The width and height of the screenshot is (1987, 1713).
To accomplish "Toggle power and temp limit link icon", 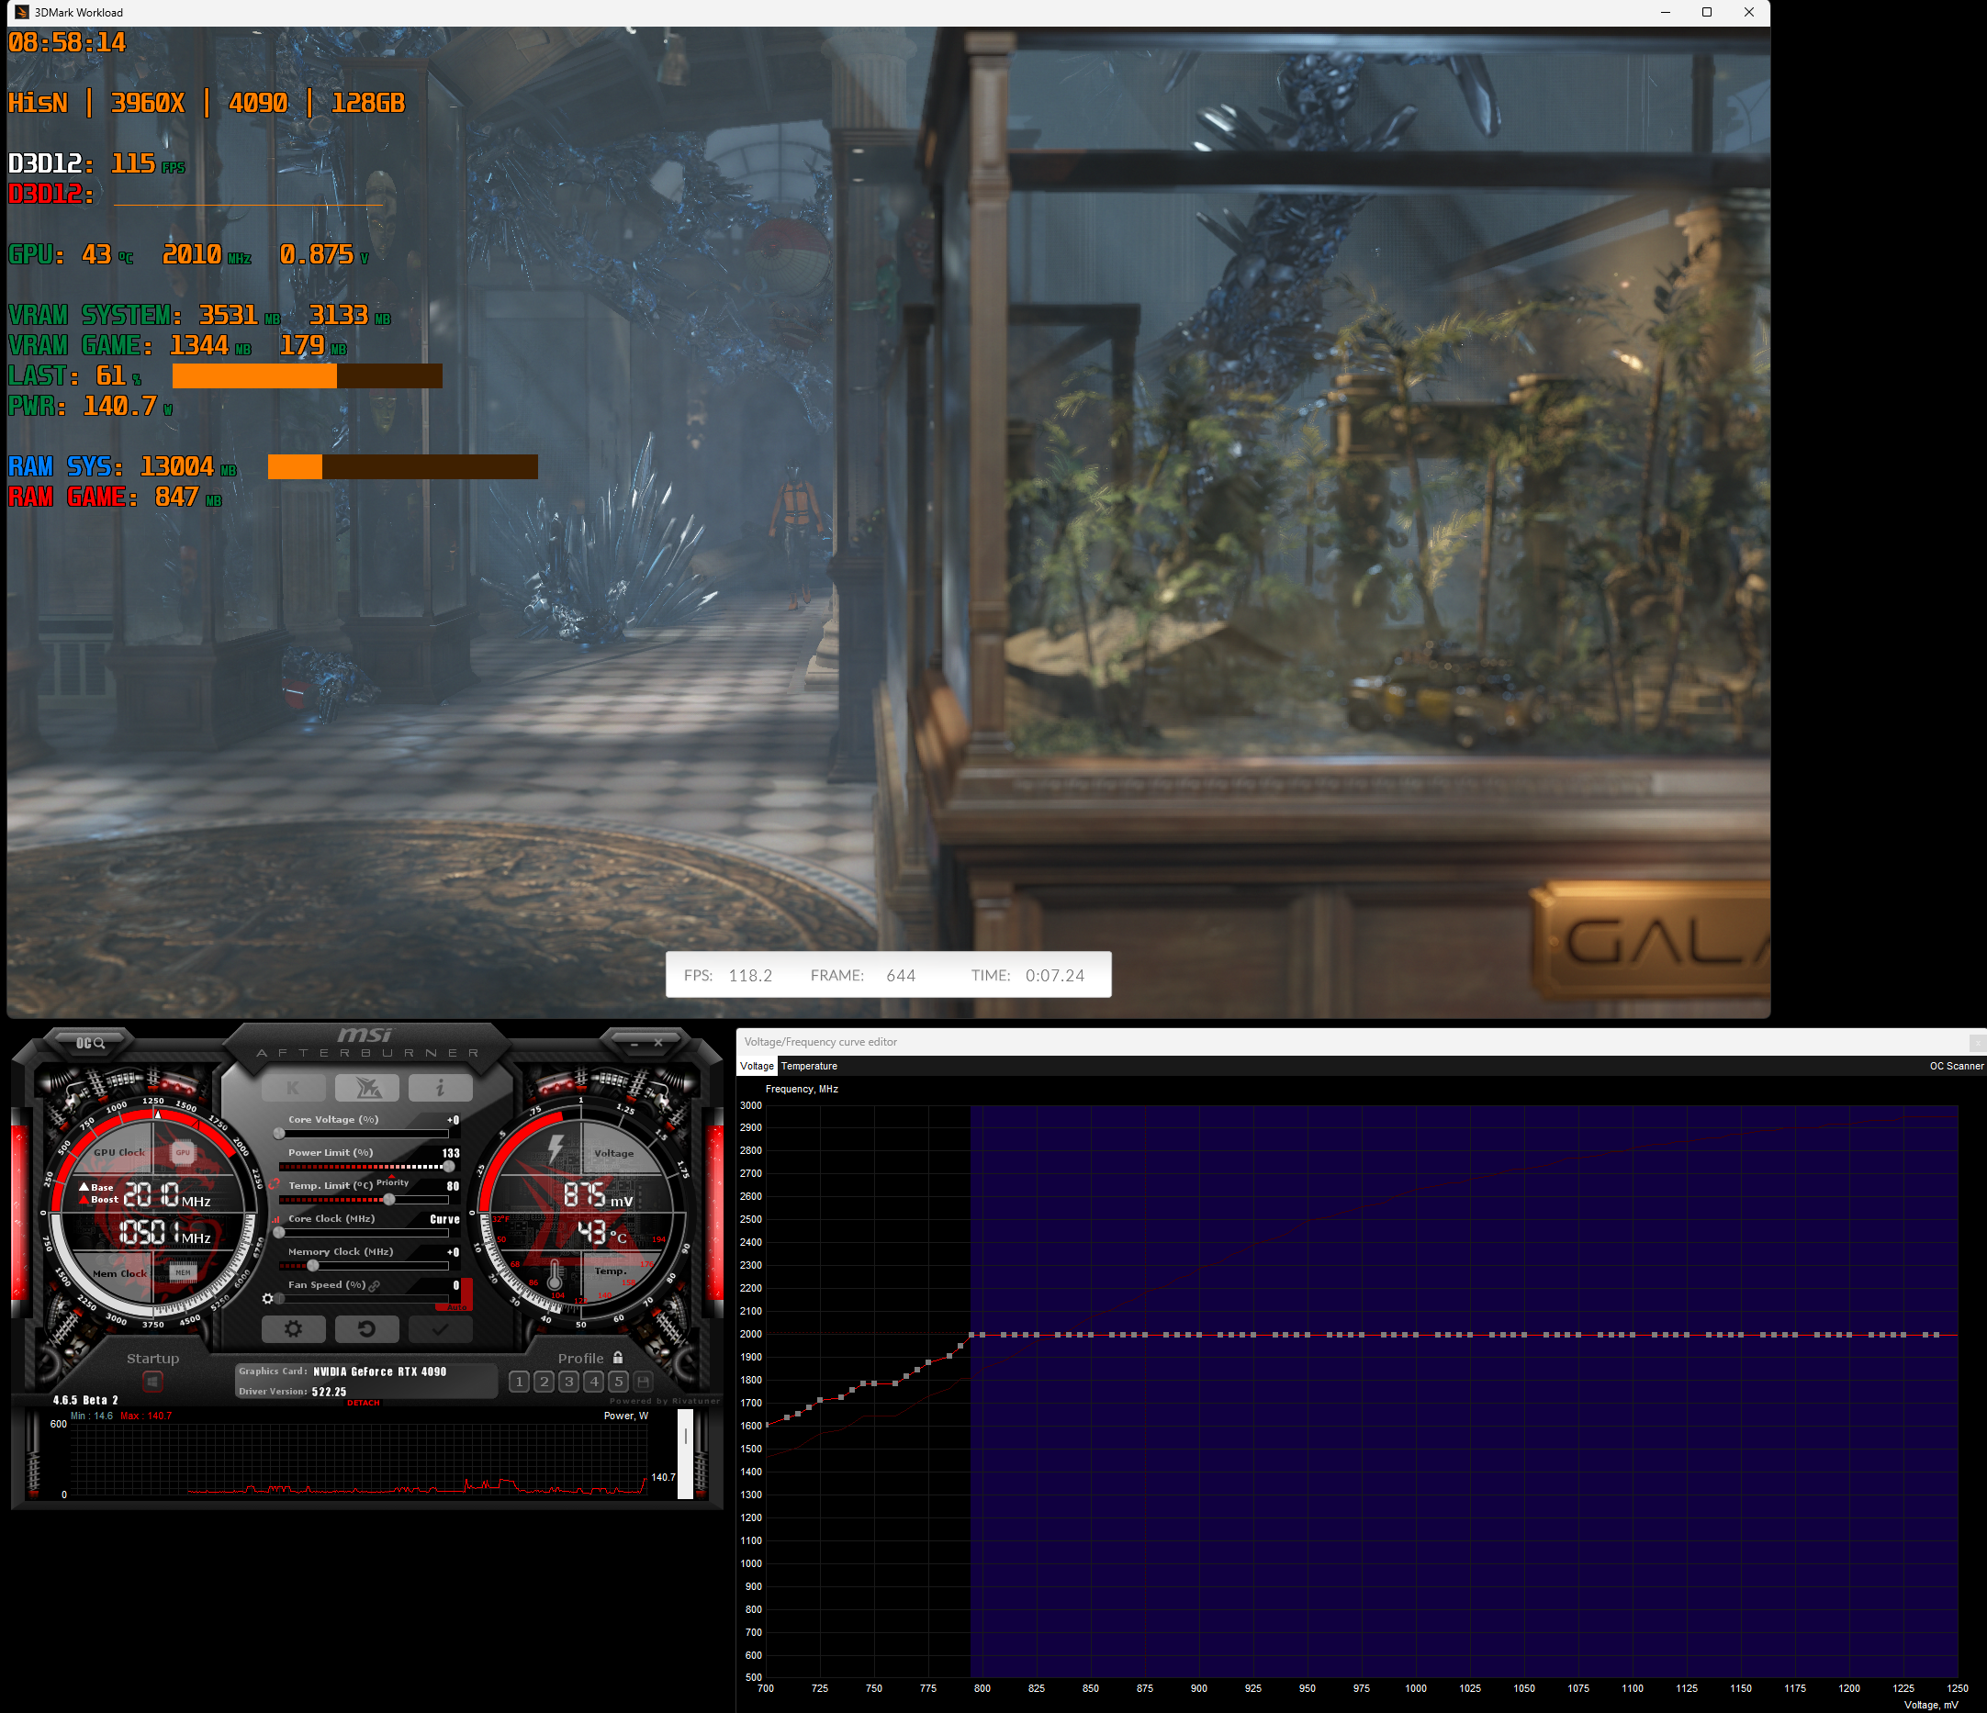I will [x=275, y=1184].
